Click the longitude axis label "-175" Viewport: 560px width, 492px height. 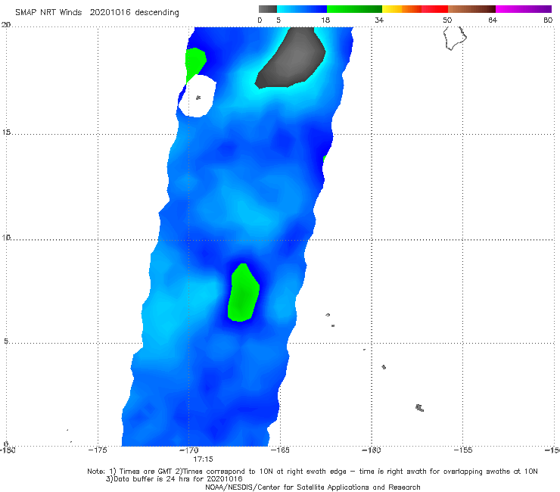coord(98,450)
